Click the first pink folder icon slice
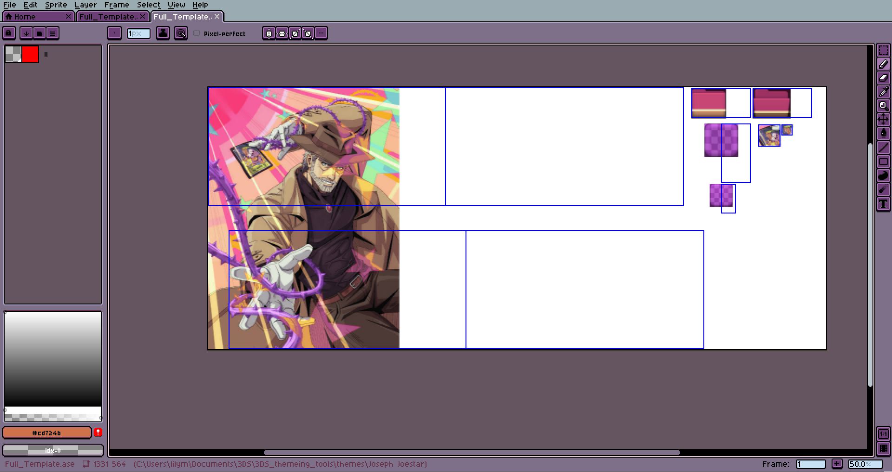This screenshot has width=892, height=472. (x=708, y=103)
